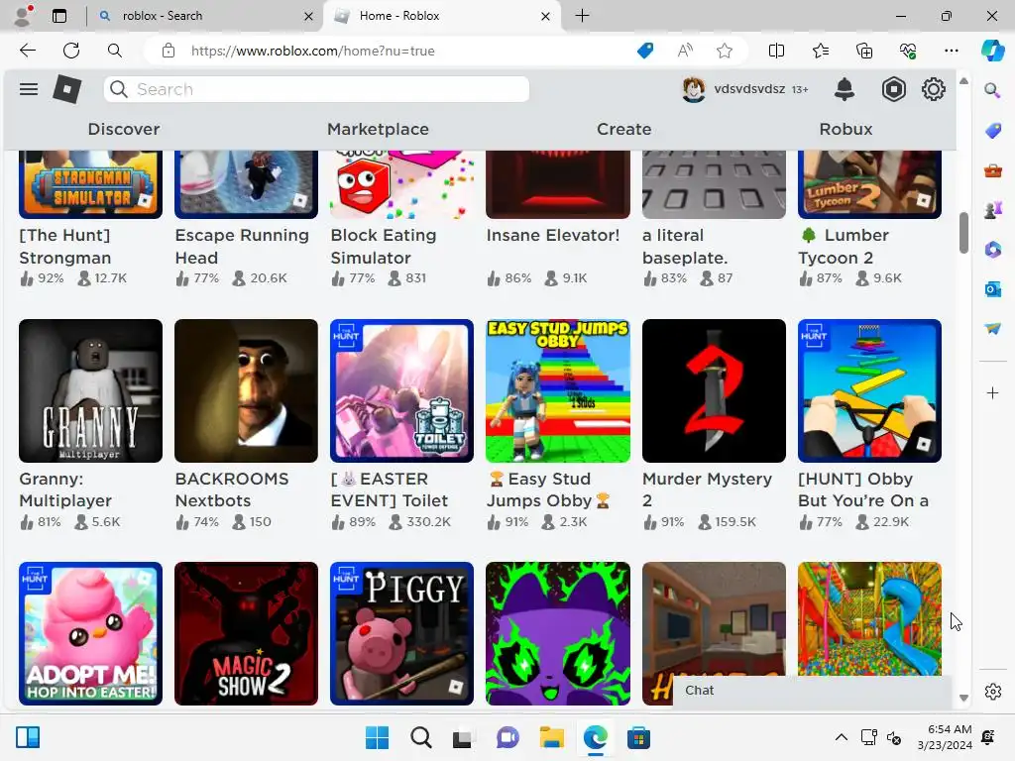Go to the Marketplace page

378,129
